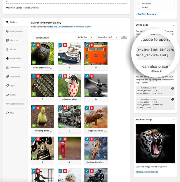Toggle visibility of typewriter image C
Image resolution: width=180 pixels, height=182 pixels.
34,94
